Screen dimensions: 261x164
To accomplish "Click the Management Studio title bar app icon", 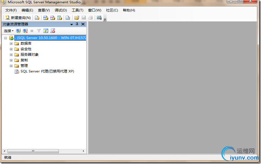I will [4, 2].
